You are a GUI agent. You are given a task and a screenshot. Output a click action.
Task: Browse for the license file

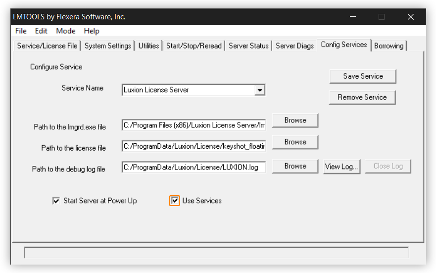[295, 142]
